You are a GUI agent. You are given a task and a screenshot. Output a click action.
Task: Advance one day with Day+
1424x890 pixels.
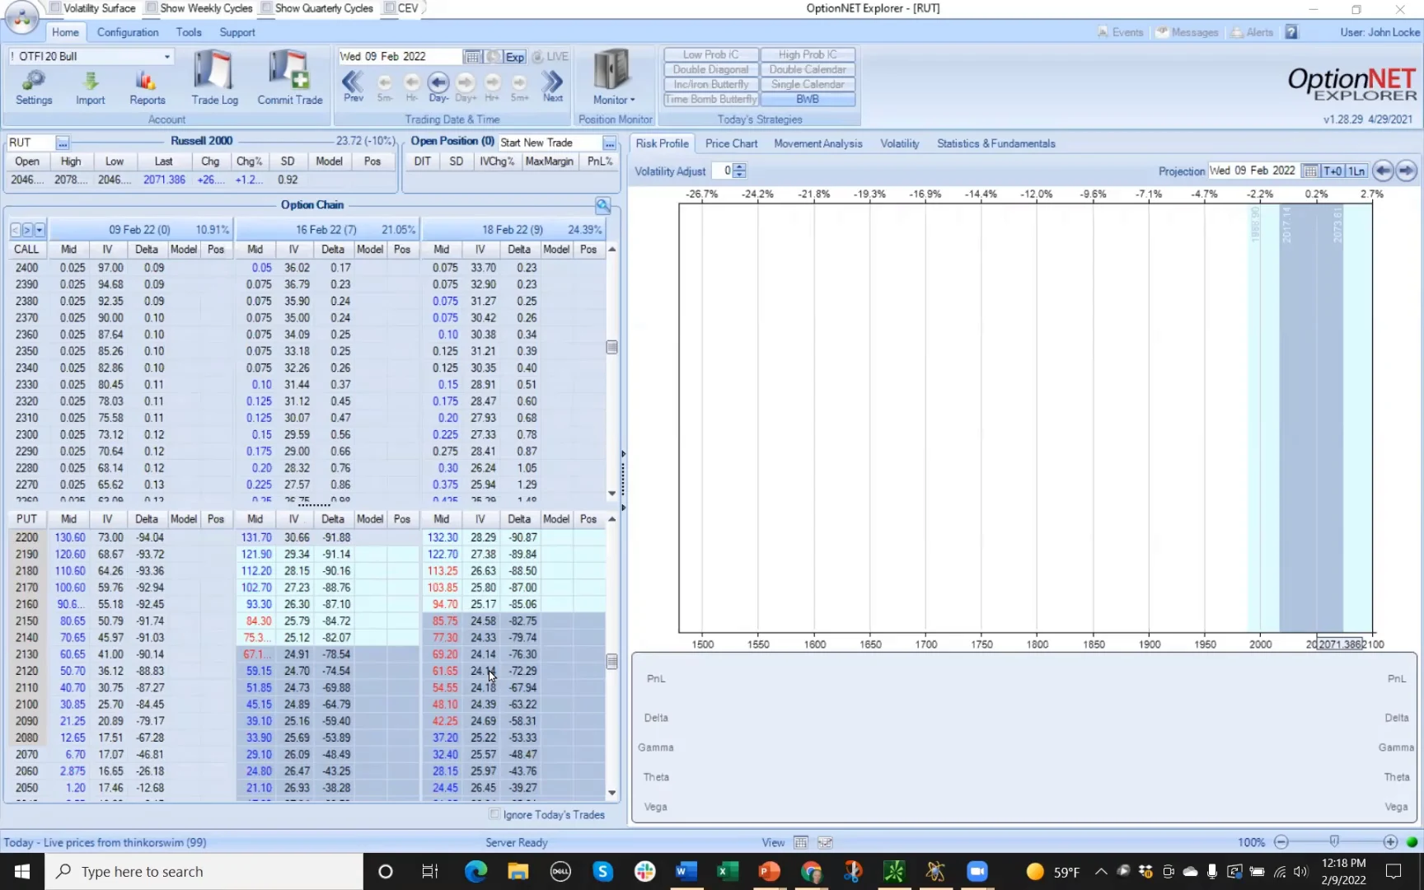click(x=466, y=87)
